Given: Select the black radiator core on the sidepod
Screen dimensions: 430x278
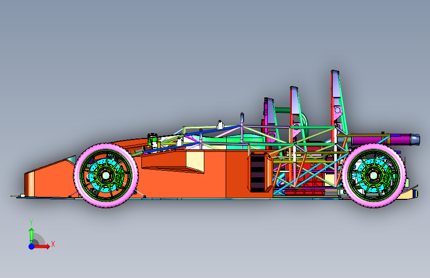Looking at the screenshot, I should coord(257,173).
